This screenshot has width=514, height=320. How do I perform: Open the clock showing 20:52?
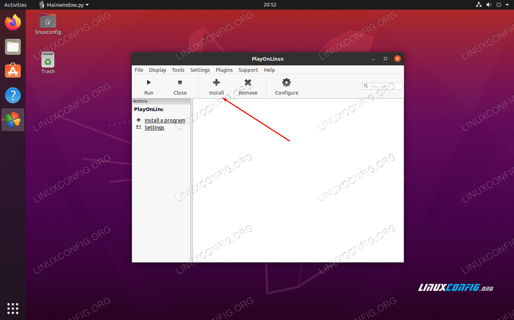pos(270,5)
